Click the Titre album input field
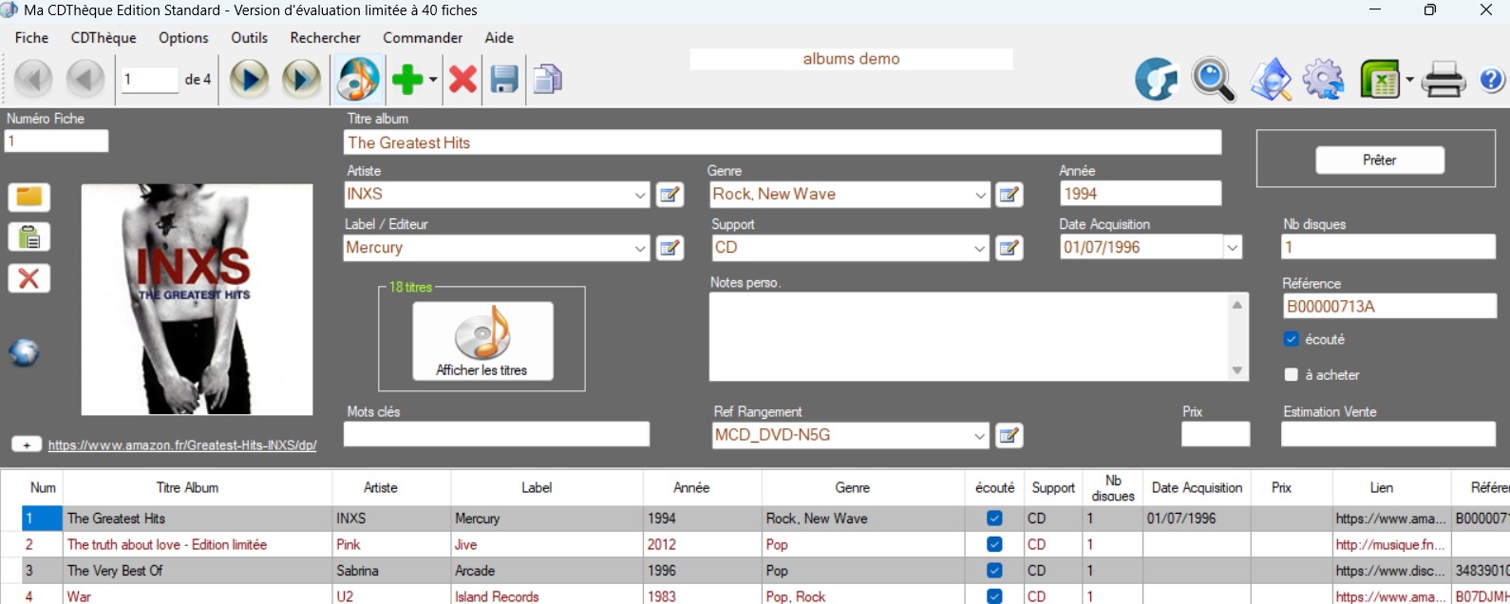The height and width of the screenshot is (604, 1510). (782, 143)
